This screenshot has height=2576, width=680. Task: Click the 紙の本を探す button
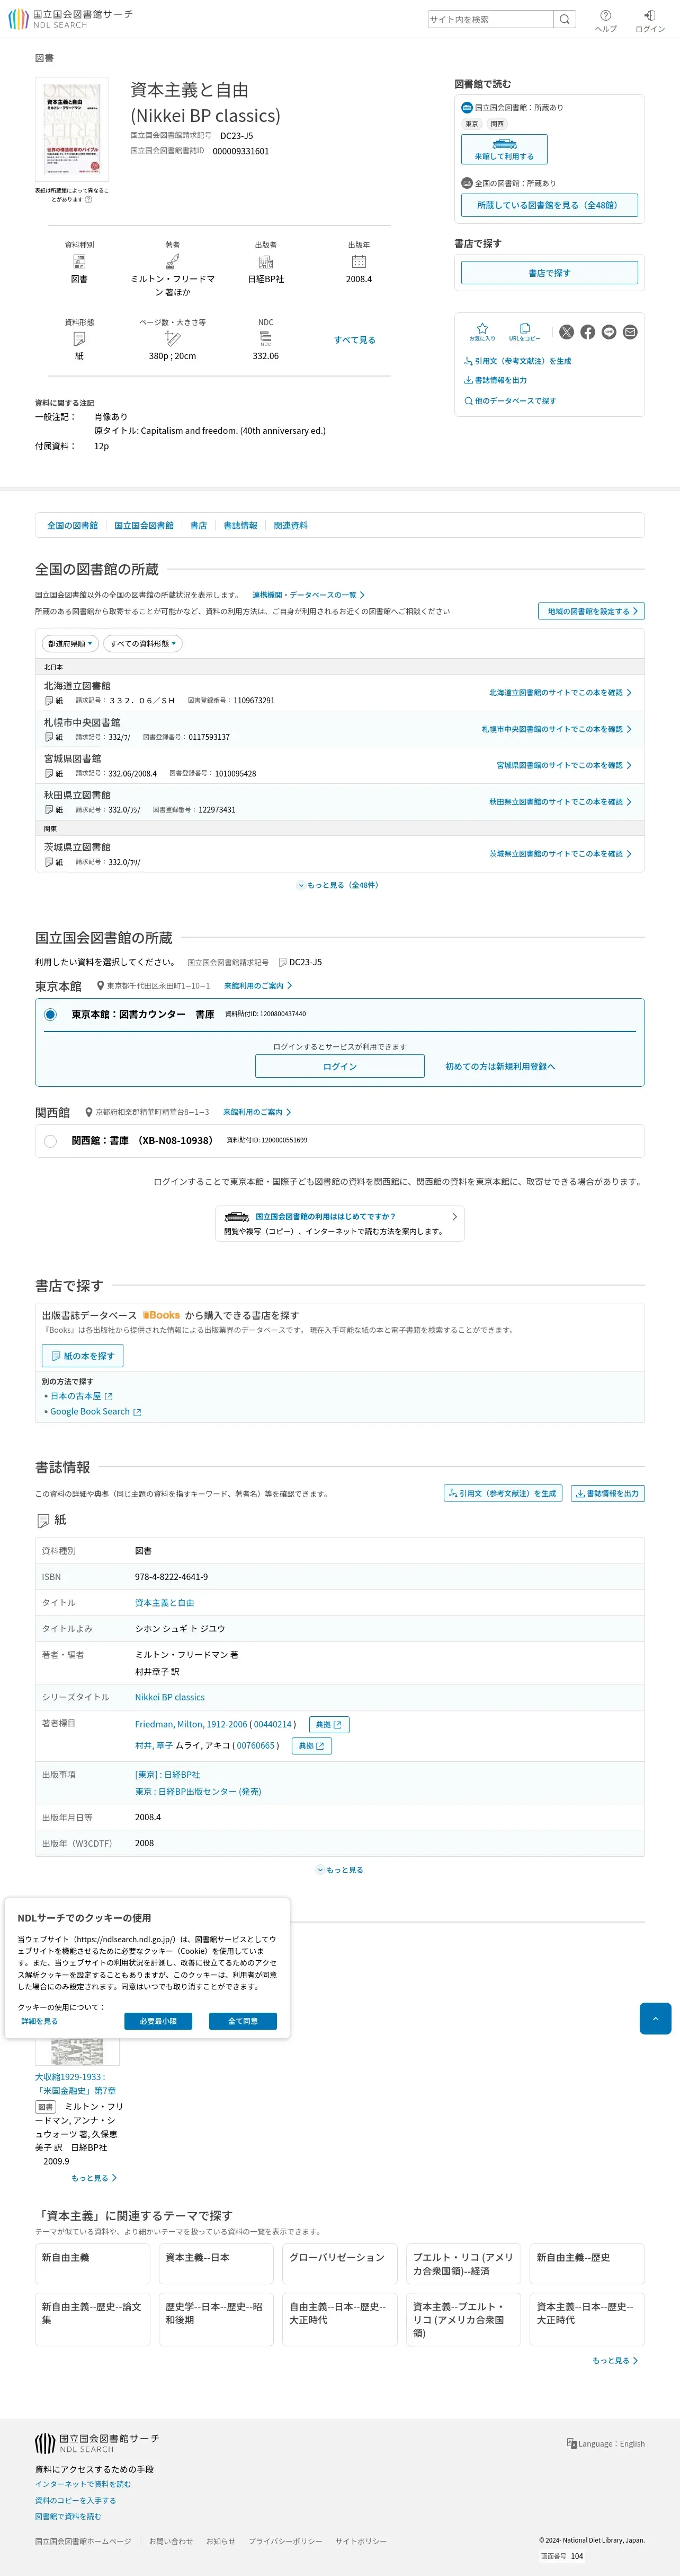pyautogui.click(x=83, y=1356)
